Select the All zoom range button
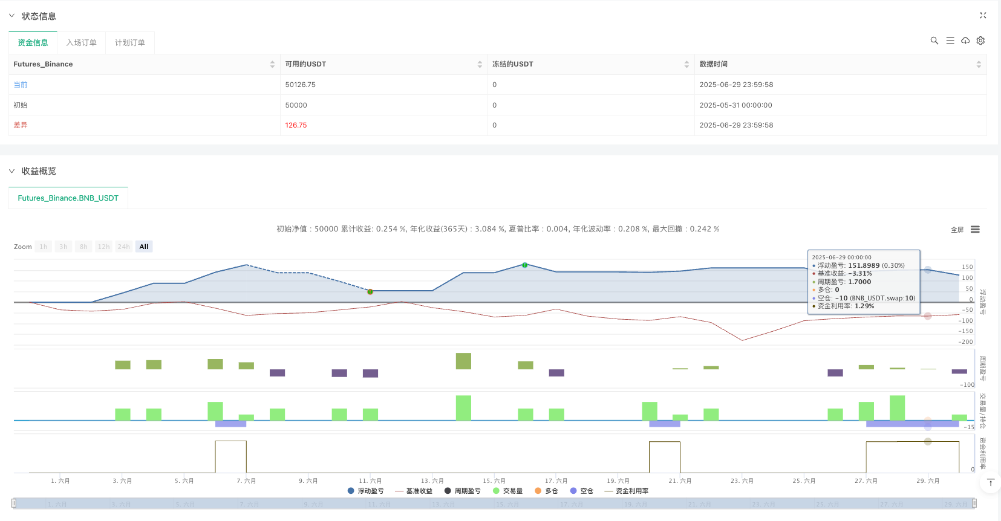Viewport: 1001px width, 521px height. pos(144,247)
